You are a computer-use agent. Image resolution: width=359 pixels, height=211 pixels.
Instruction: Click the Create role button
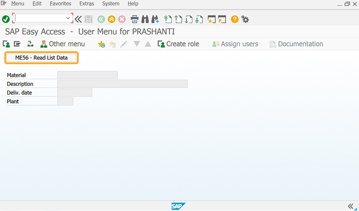pos(179,44)
